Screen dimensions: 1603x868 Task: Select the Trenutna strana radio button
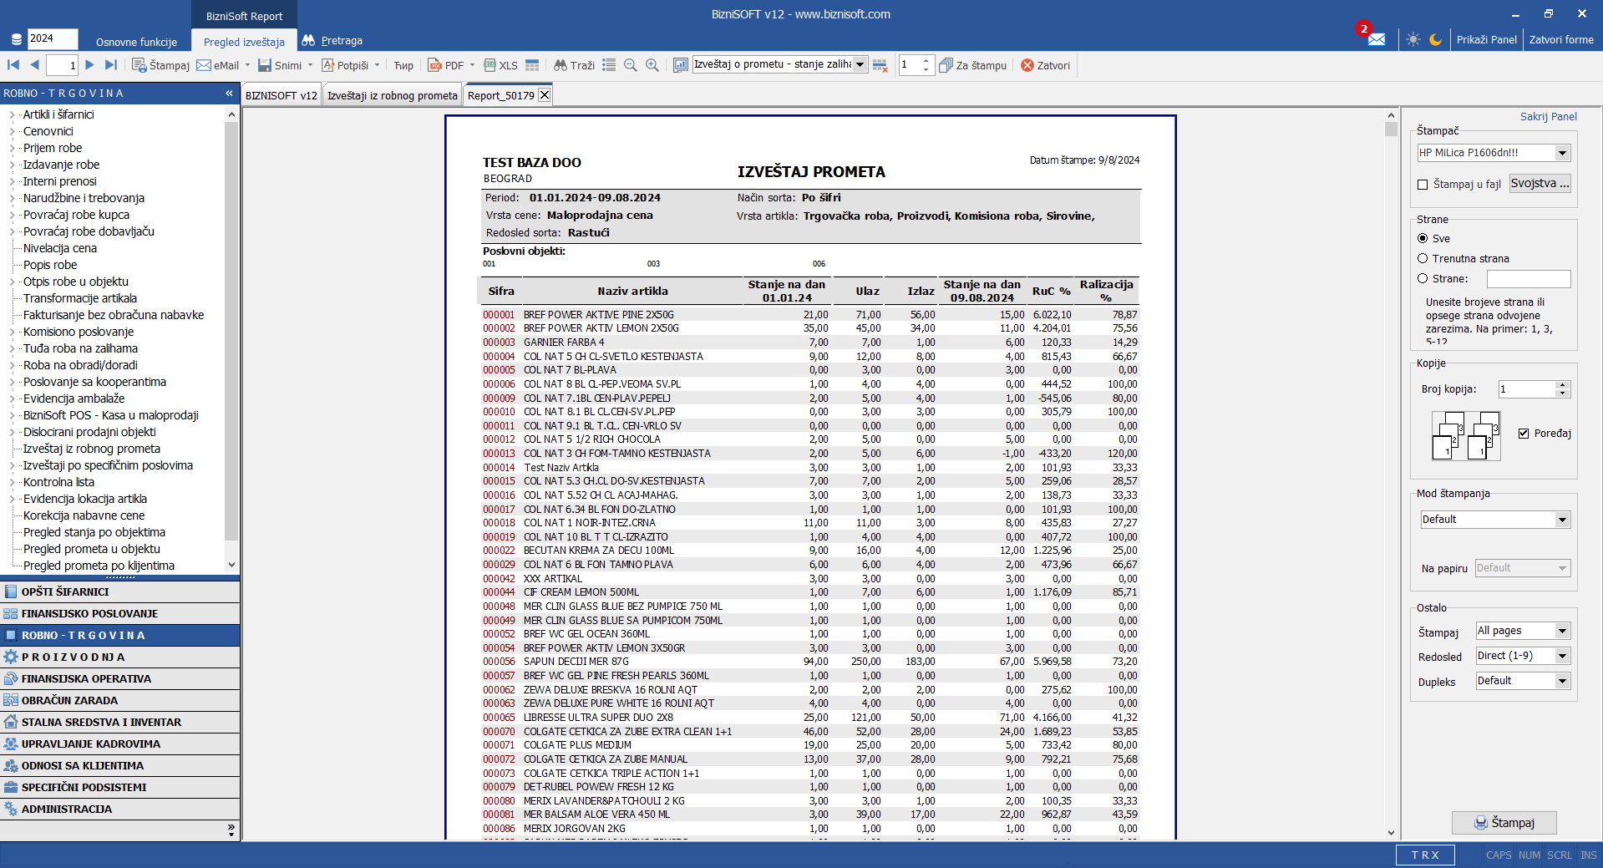pyautogui.click(x=1423, y=259)
